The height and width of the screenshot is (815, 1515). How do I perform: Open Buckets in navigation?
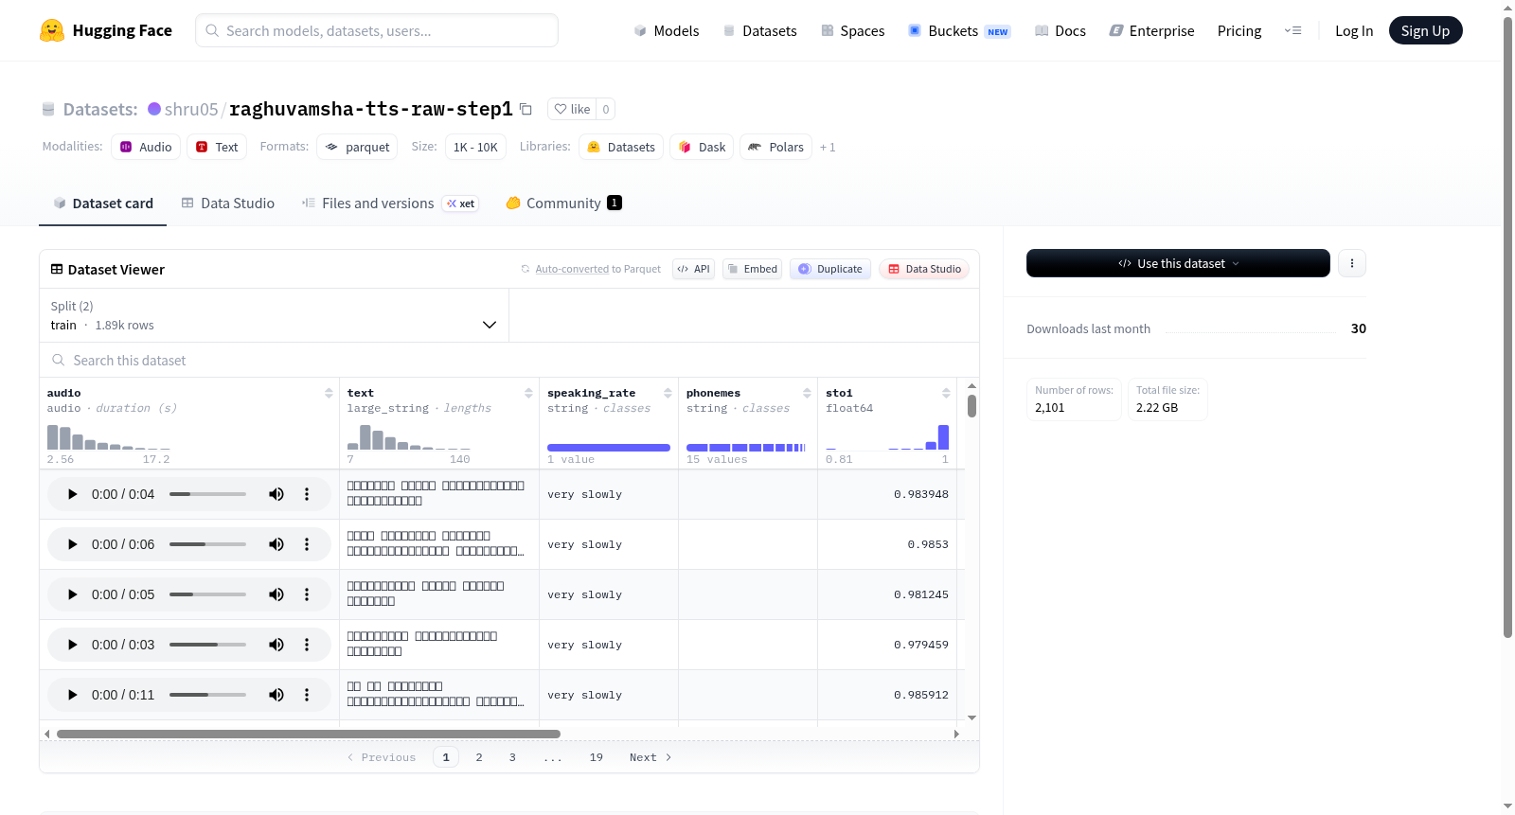(x=959, y=30)
